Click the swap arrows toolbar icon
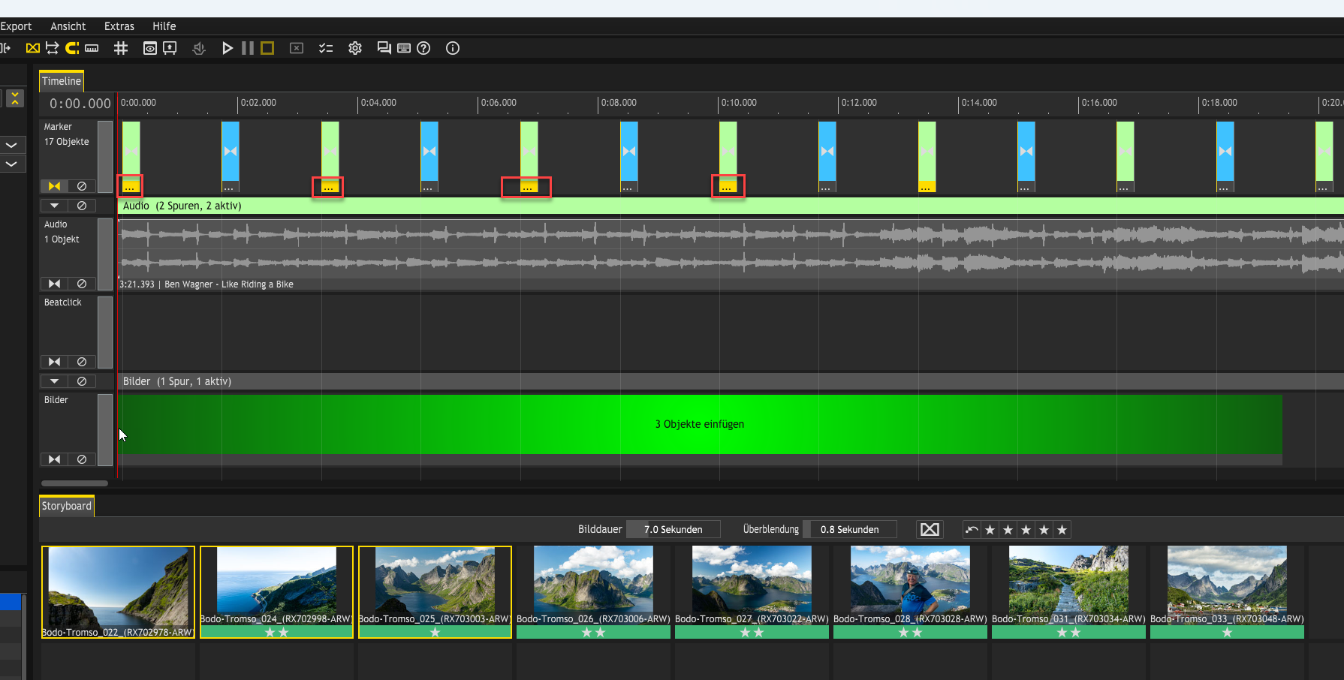This screenshot has width=1344, height=680. coord(52,48)
